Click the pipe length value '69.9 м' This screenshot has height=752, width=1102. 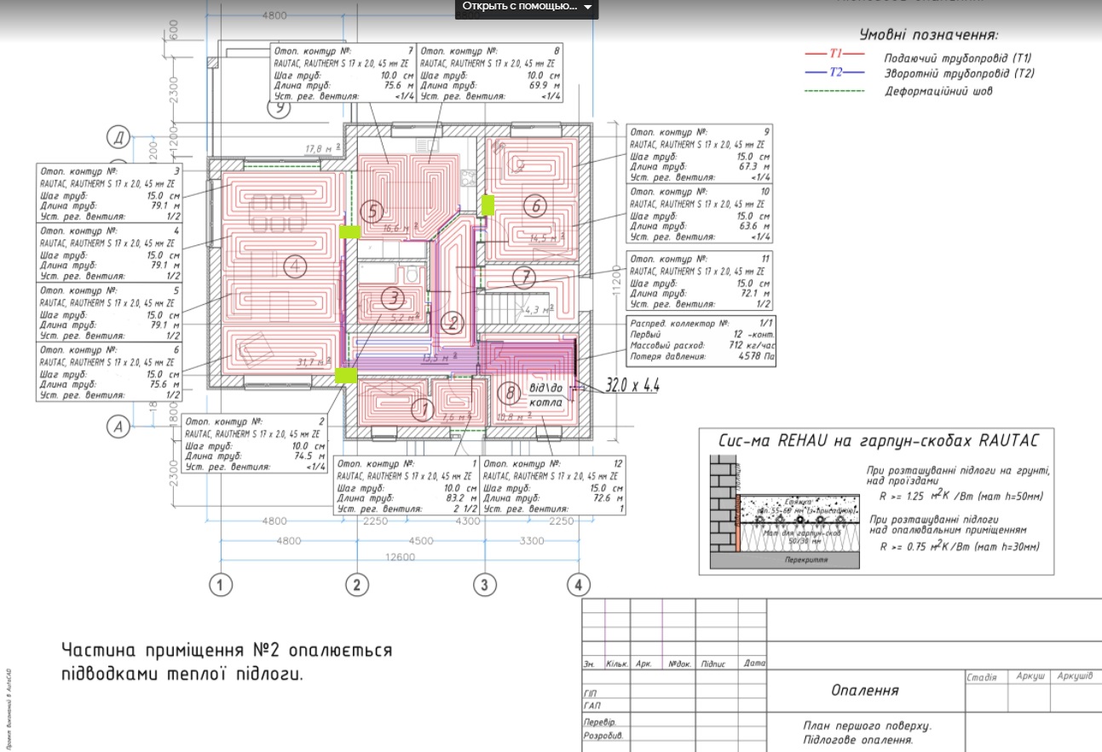[543, 85]
